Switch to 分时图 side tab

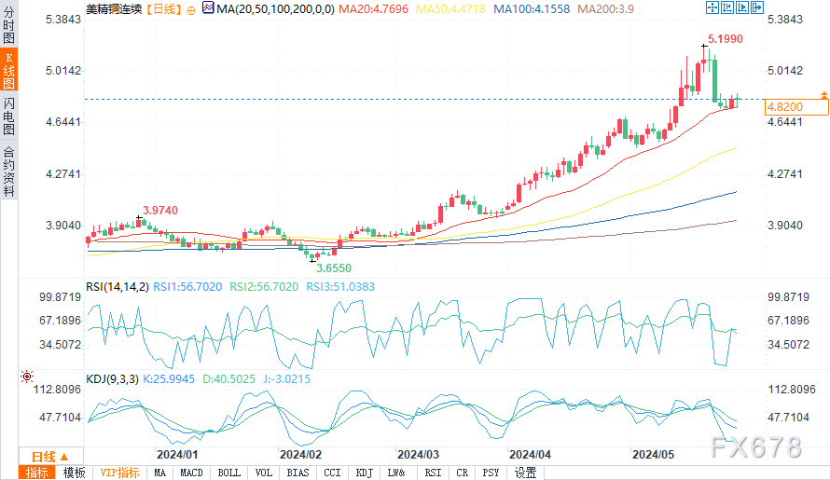coord(8,27)
